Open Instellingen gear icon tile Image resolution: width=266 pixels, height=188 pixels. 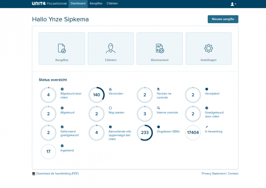click(x=208, y=49)
